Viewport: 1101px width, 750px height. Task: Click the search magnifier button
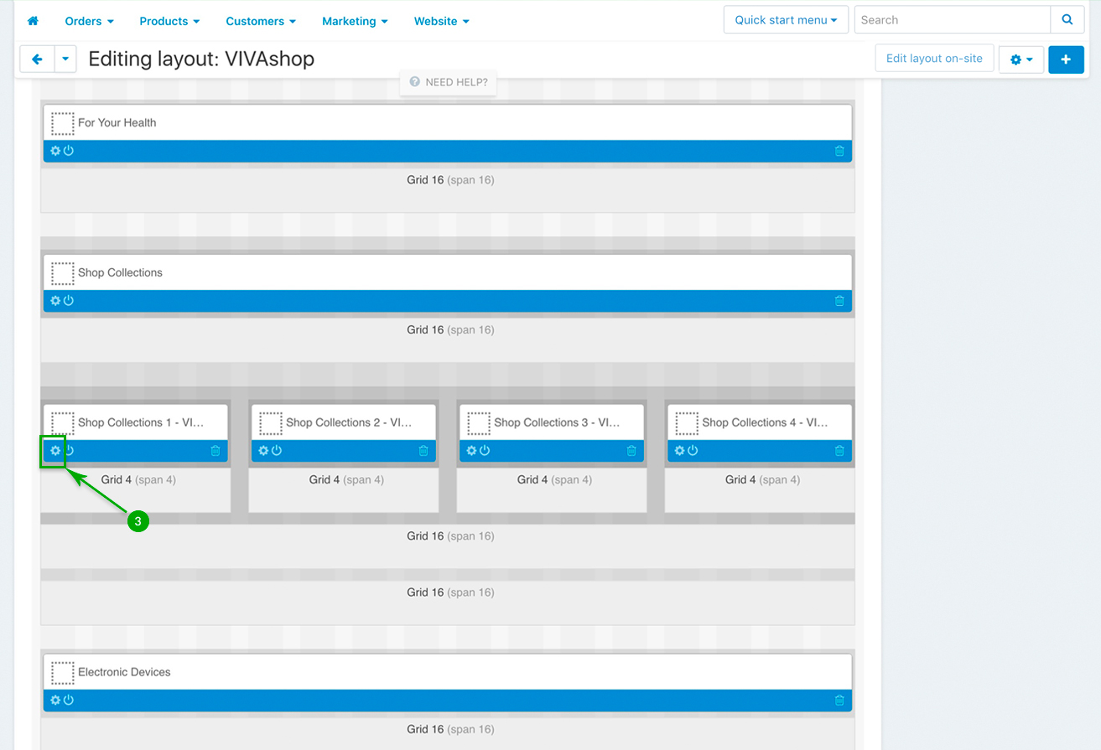coord(1067,20)
